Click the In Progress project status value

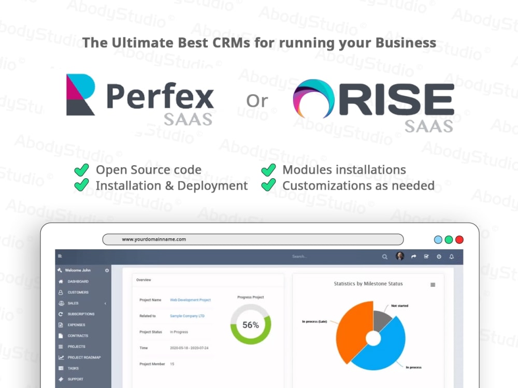click(179, 332)
